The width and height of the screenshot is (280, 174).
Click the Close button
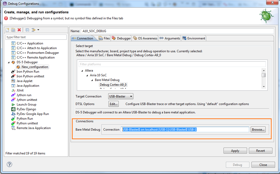point(263,165)
